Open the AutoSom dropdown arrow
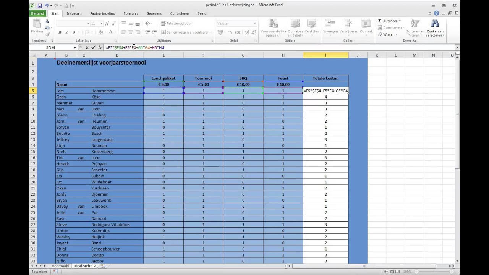 click(400, 21)
